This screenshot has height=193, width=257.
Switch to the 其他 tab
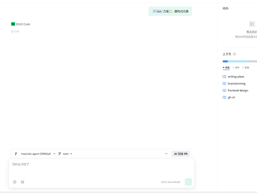pos(246,68)
